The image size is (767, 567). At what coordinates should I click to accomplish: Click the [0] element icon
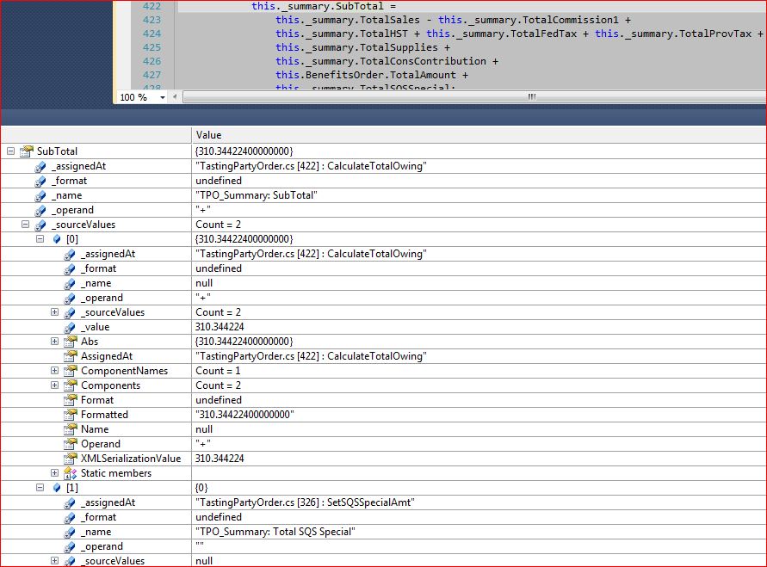pos(57,239)
